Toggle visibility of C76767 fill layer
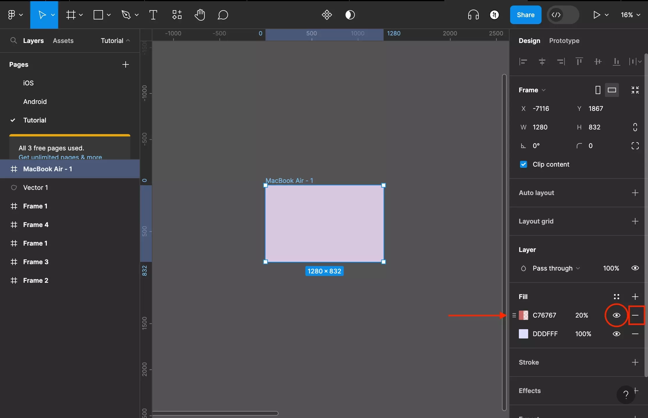 (x=616, y=315)
